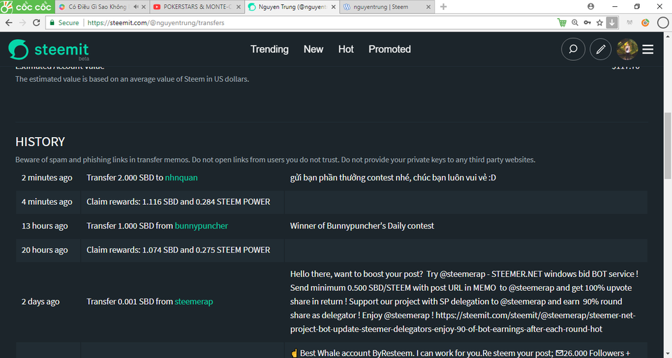Screen dimensions: 672x358
Task: Click the empty circle icon at toolbar's far right
Action: [x=663, y=22]
